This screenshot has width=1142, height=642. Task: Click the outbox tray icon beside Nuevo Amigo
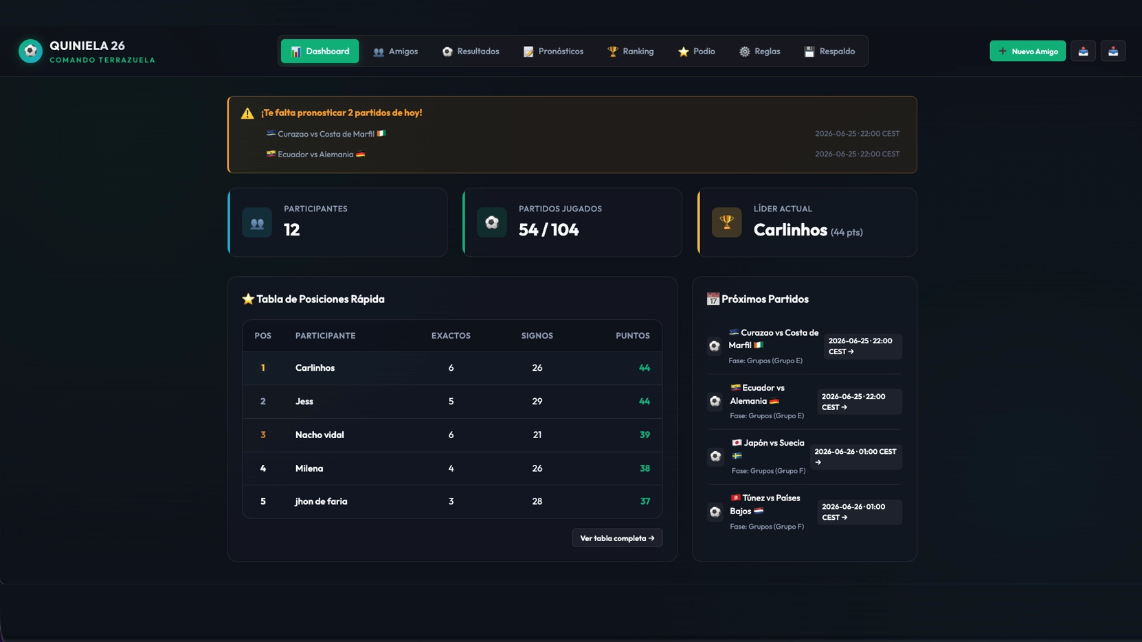point(1083,51)
